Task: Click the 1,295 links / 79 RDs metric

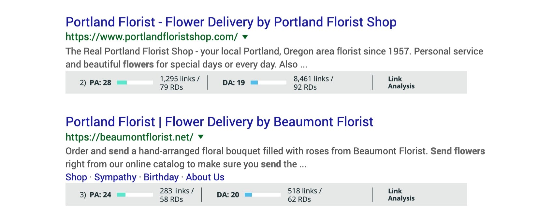Action: pos(180,83)
